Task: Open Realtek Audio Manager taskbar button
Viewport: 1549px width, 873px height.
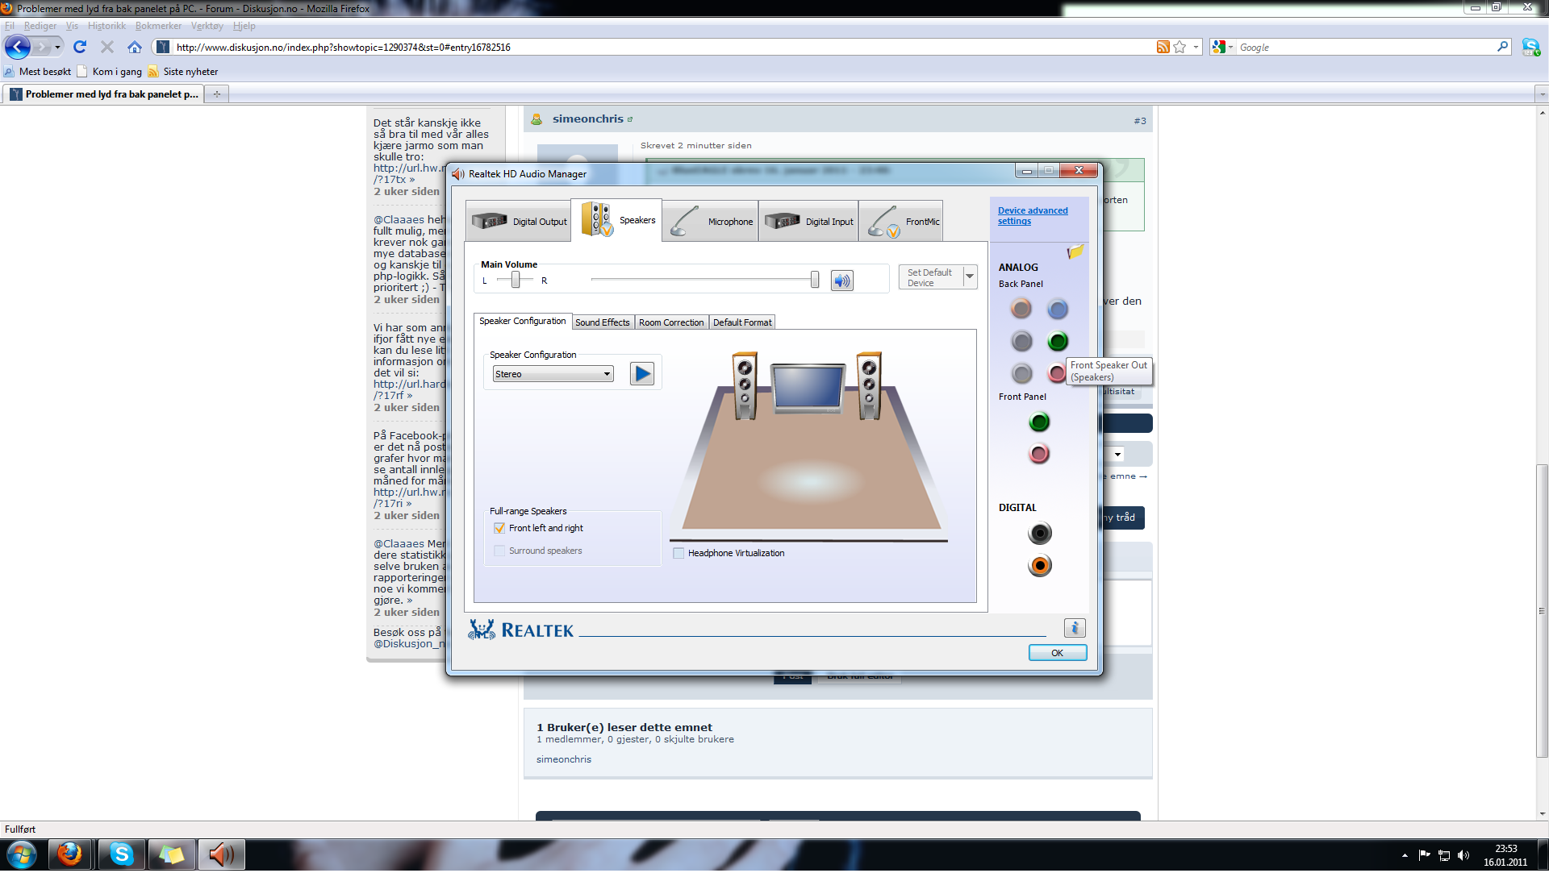Action: pos(221,854)
